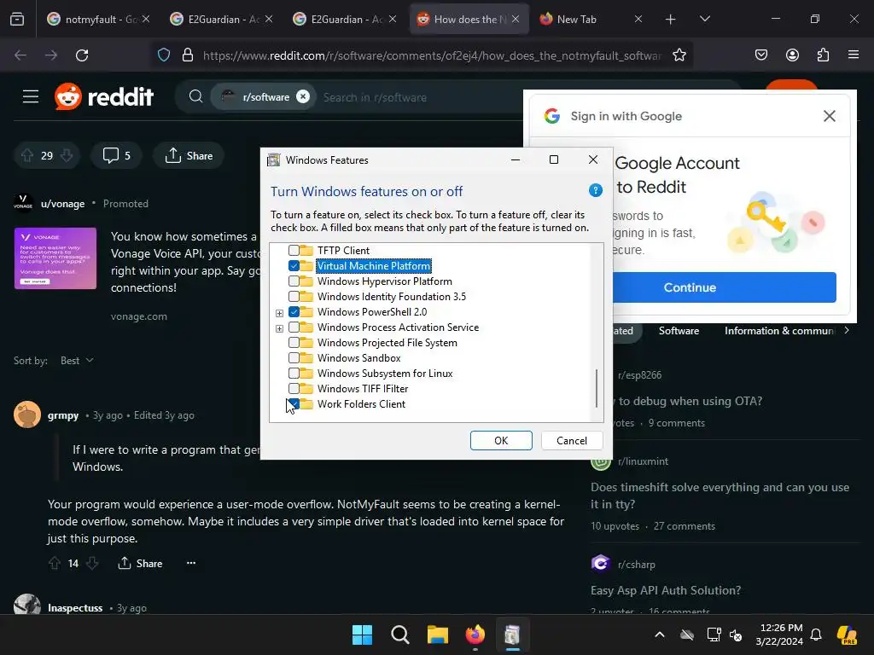Screen dimensions: 874x655
Task: Click the address bar URL field
Action: (x=432, y=55)
